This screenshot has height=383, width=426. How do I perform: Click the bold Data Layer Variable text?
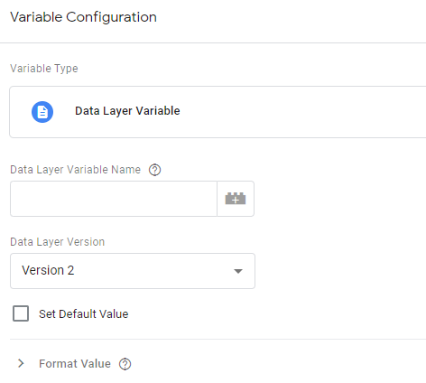(127, 111)
